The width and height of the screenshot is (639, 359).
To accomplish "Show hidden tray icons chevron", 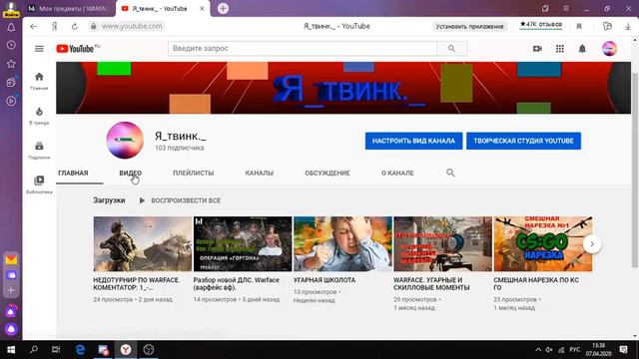I will pos(538,350).
